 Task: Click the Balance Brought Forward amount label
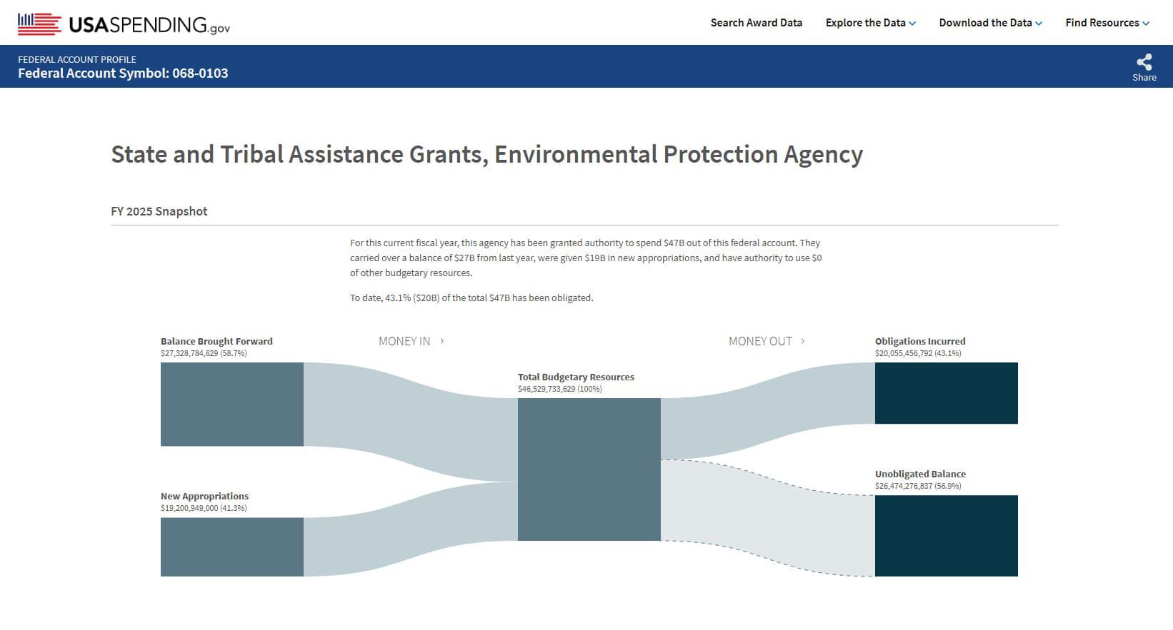[x=204, y=353]
